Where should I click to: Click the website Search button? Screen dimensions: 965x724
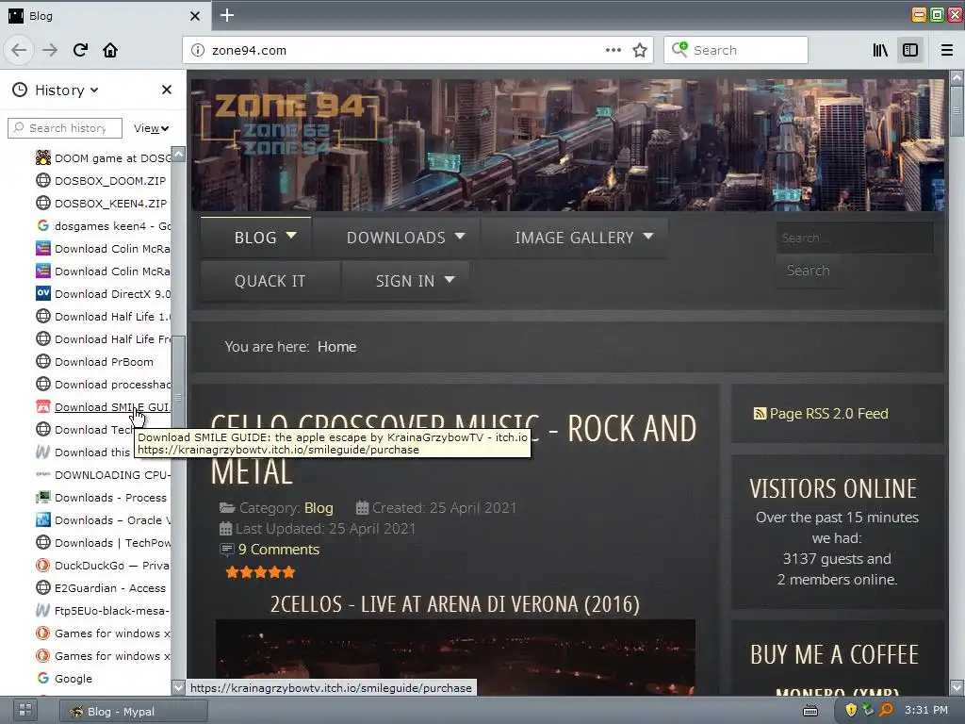tap(808, 271)
